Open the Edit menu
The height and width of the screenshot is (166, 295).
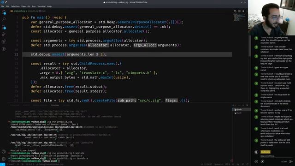click(7, 6)
